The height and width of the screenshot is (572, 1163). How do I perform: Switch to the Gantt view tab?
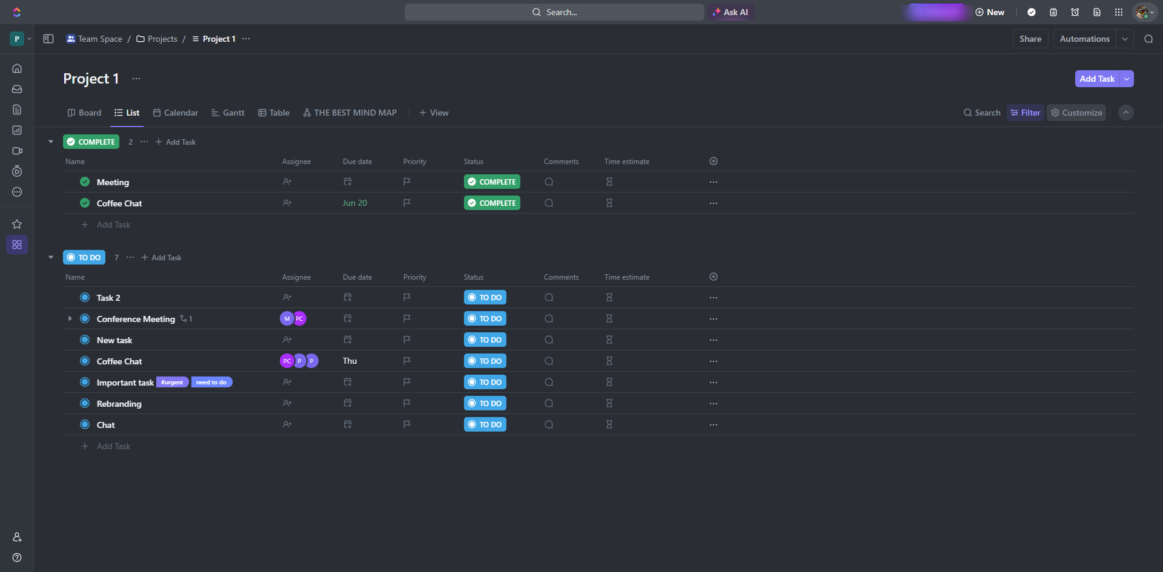click(x=228, y=113)
